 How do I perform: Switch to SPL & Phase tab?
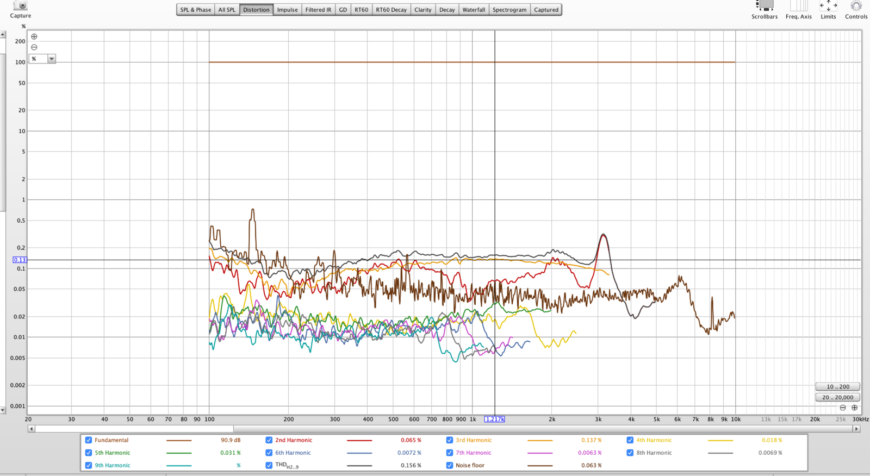[196, 10]
